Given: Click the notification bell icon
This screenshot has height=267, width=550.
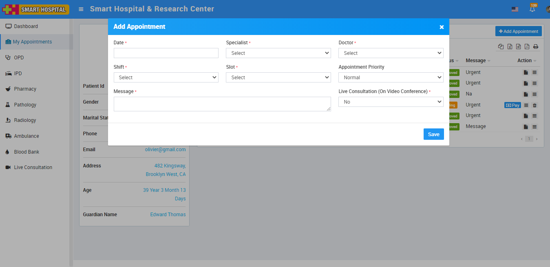Looking at the screenshot, I should click(532, 9).
